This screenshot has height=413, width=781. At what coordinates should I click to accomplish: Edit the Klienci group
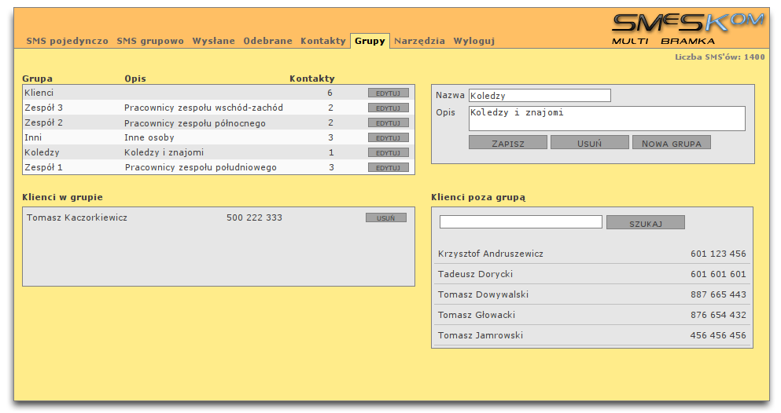(388, 93)
